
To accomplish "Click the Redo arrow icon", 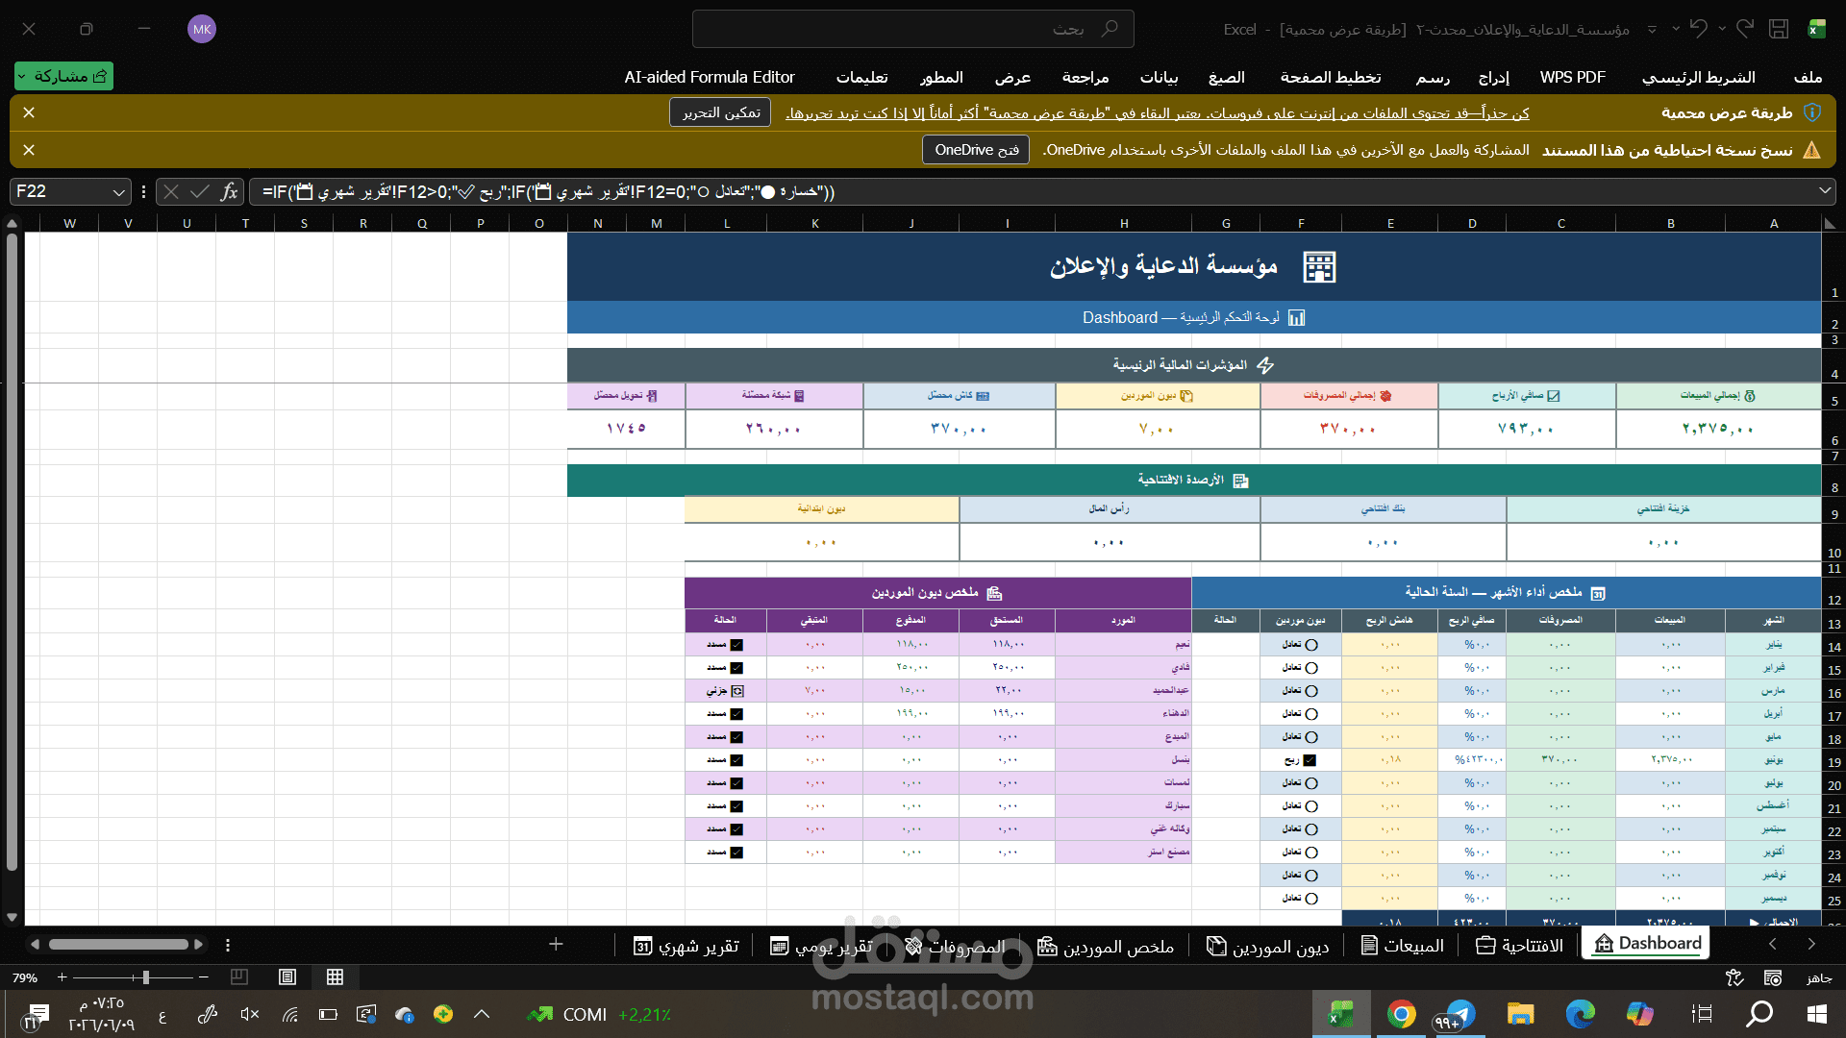I will 1745,29.
